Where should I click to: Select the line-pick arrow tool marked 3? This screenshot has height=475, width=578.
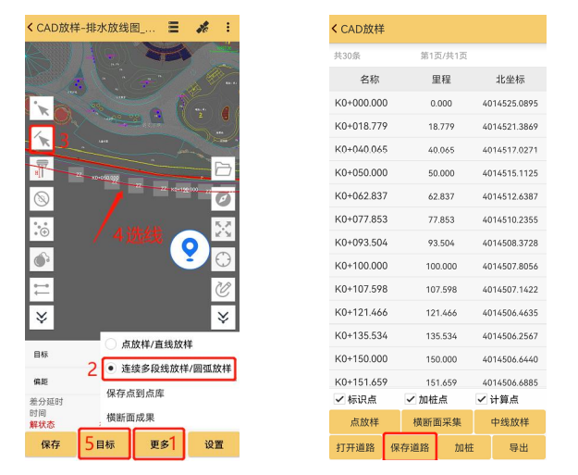tap(42, 138)
